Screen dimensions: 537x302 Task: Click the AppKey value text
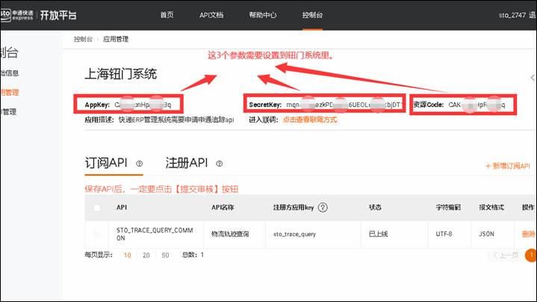[143, 105]
